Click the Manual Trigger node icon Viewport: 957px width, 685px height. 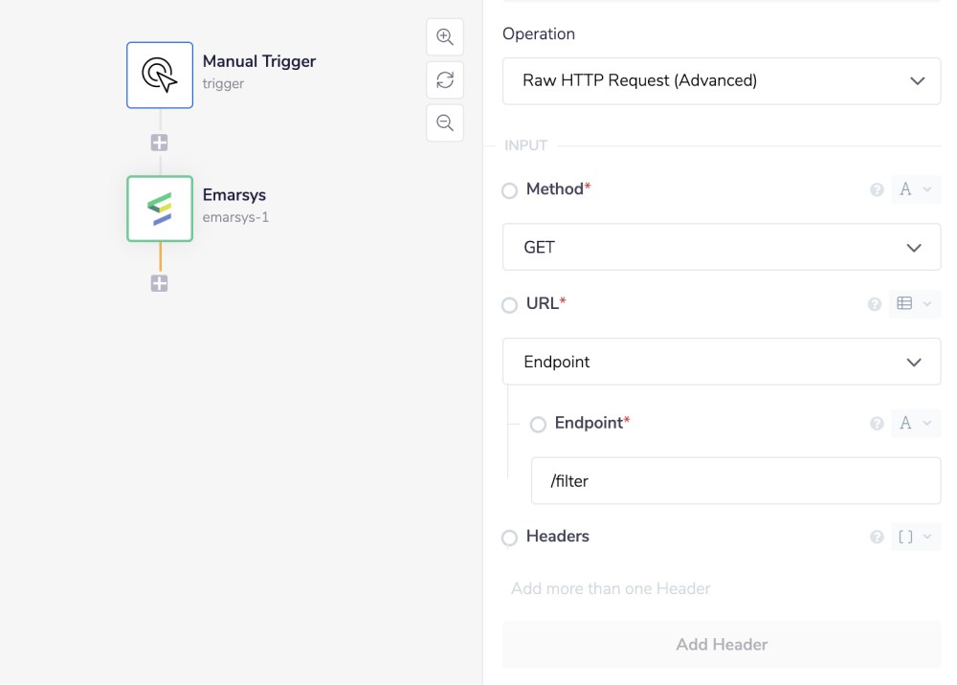(x=160, y=75)
